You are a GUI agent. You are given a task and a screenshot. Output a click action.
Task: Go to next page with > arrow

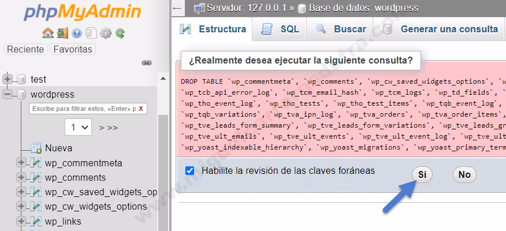(x=101, y=128)
